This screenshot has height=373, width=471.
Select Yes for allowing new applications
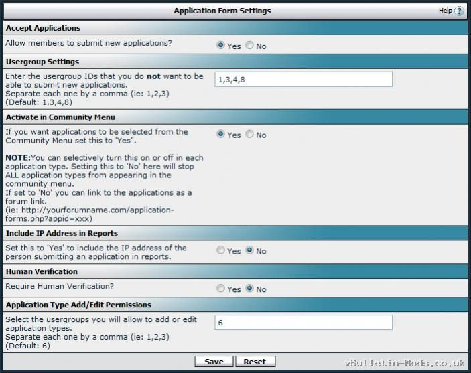point(221,46)
